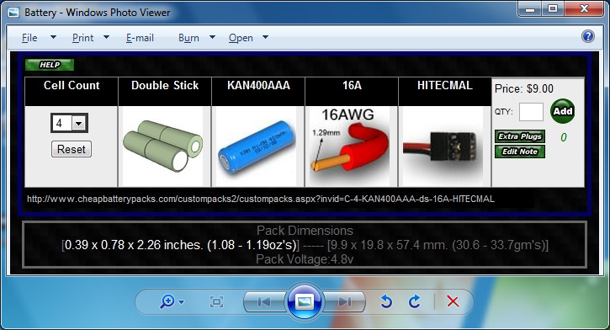Click the Actual Size fit icon
The height and width of the screenshot is (330, 610).
pyautogui.click(x=216, y=302)
